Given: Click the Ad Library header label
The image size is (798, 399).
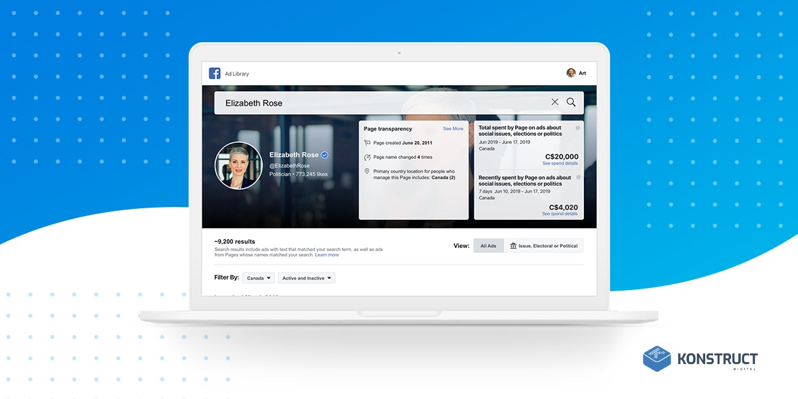Looking at the screenshot, I should [x=237, y=74].
